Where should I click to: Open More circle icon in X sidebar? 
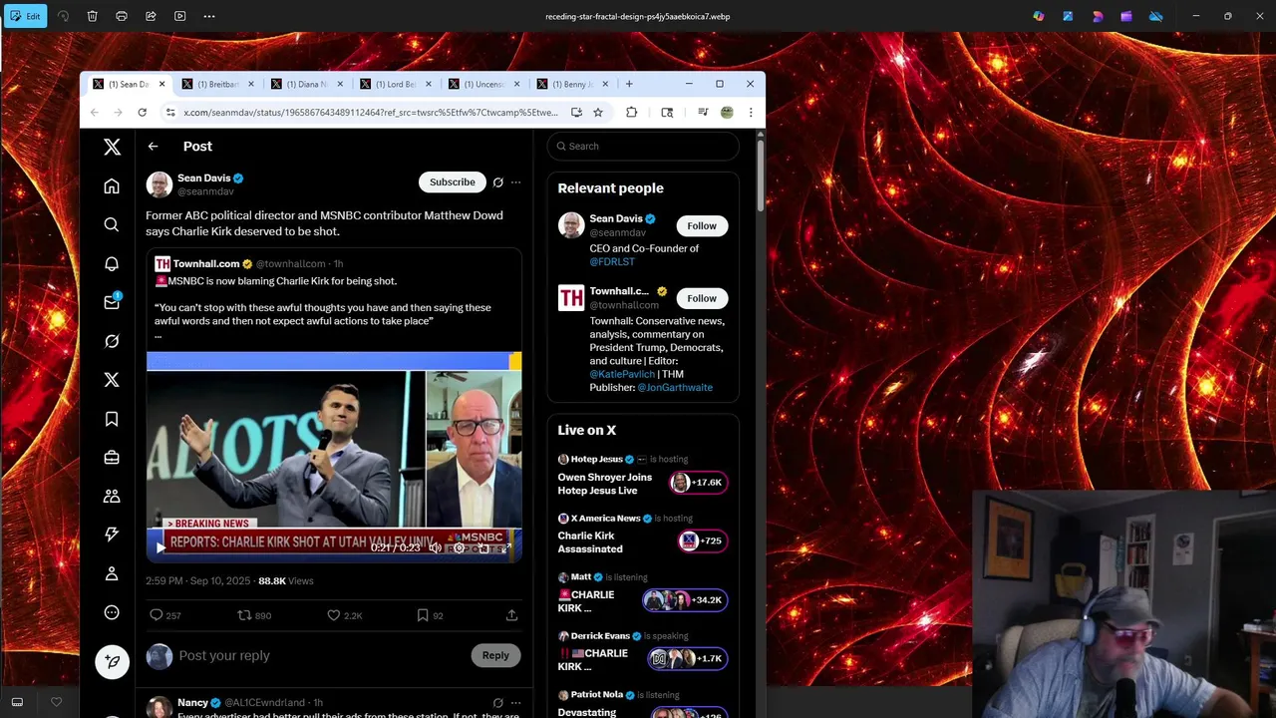(x=112, y=612)
